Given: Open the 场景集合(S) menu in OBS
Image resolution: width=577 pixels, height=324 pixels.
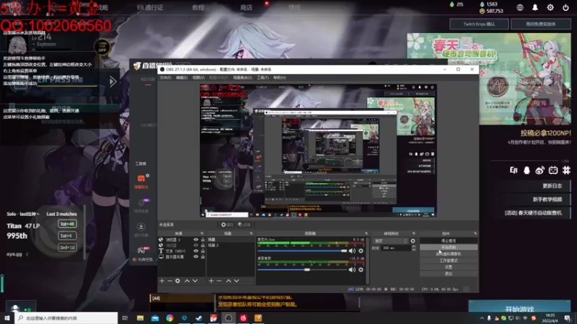Looking at the screenshot, I should [242, 78].
